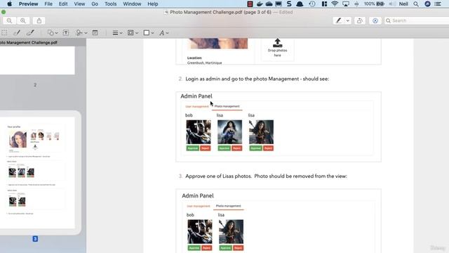Open the Wi-Fi status menu
The width and height of the screenshot is (449, 253).
[x=335, y=4]
